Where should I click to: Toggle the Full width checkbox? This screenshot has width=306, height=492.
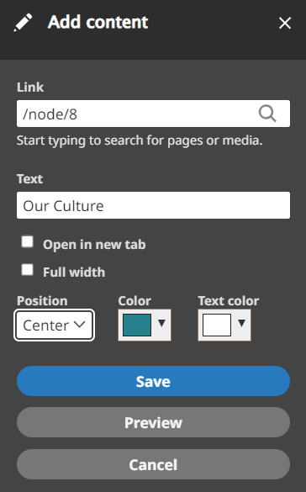(27, 269)
